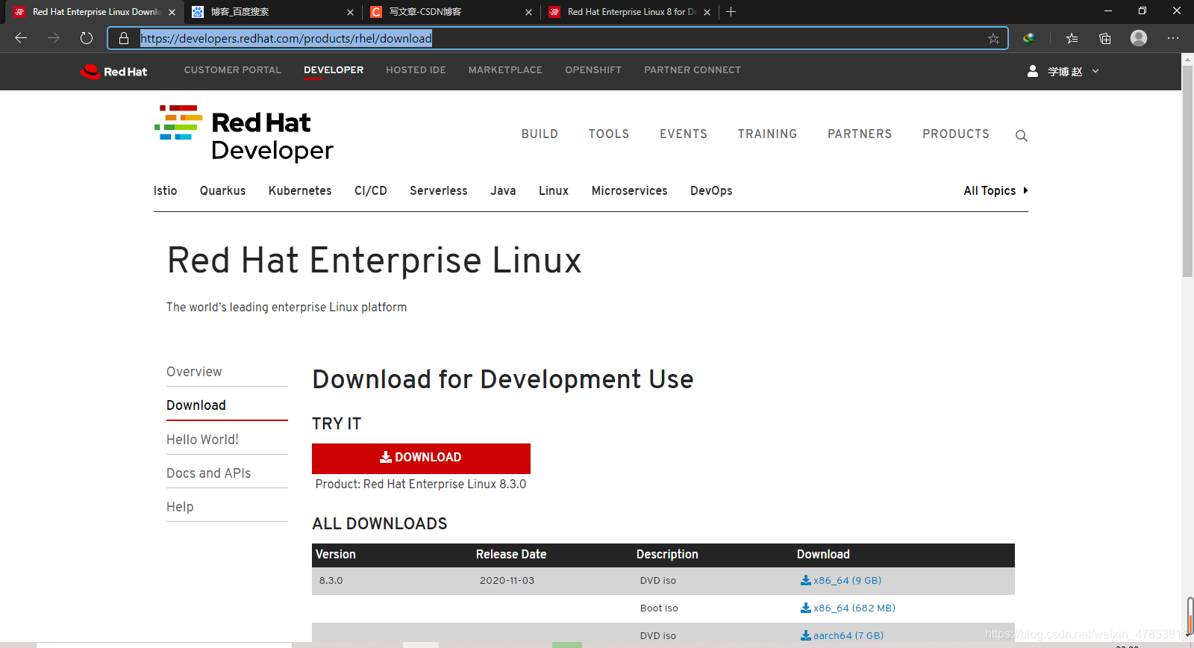The width and height of the screenshot is (1194, 648).
Task: Expand the All Topics menu
Action: (x=995, y=190)
